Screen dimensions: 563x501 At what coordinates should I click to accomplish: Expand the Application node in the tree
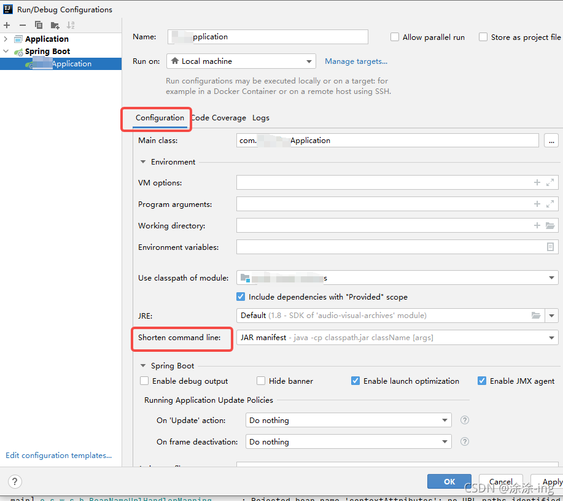click(6, 39)
